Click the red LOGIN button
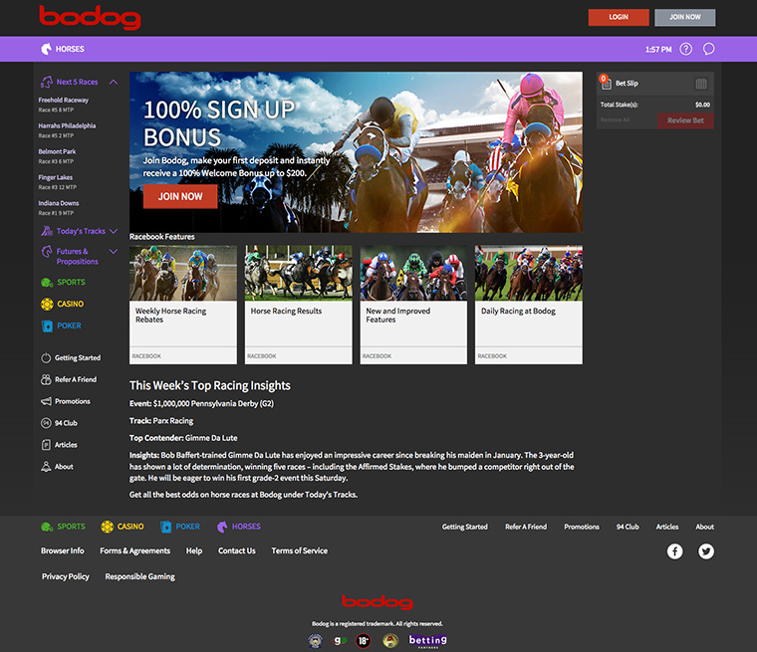Screen dimensions: 757x652 pyautogui.click(x=619, y=17)
